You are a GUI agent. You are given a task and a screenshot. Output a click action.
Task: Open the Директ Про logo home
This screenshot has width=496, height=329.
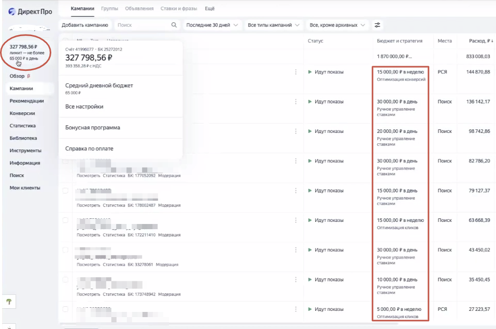30,12
